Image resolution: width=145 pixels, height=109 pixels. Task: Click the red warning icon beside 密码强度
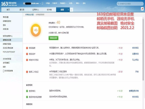click(27, 48)
